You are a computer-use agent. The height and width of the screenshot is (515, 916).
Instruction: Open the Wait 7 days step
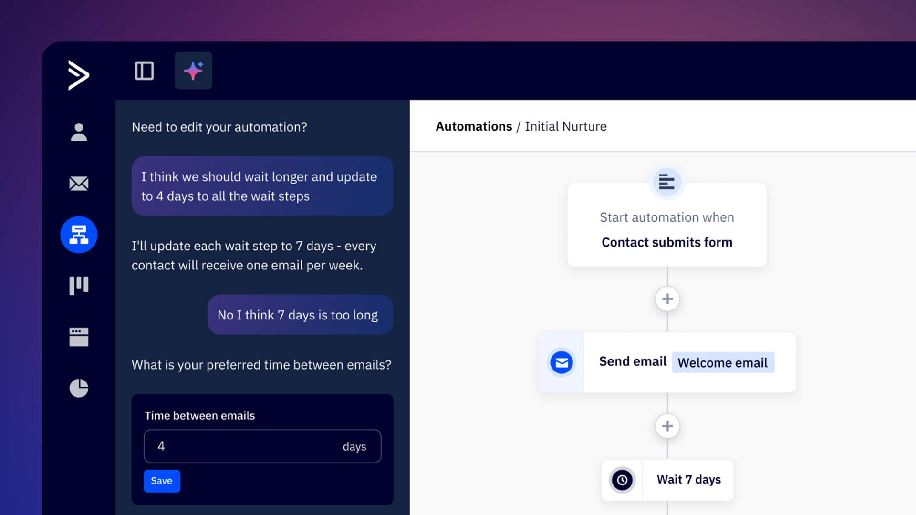point(688,480)
